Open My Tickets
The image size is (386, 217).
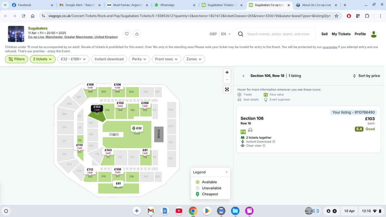tap(341, 34)
